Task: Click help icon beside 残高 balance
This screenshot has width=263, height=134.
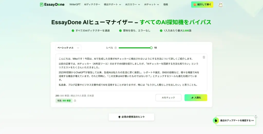Action: coord(75,101)
